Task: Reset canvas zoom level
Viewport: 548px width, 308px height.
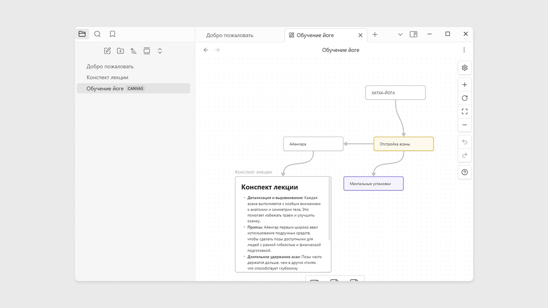Action: [465, 98]
